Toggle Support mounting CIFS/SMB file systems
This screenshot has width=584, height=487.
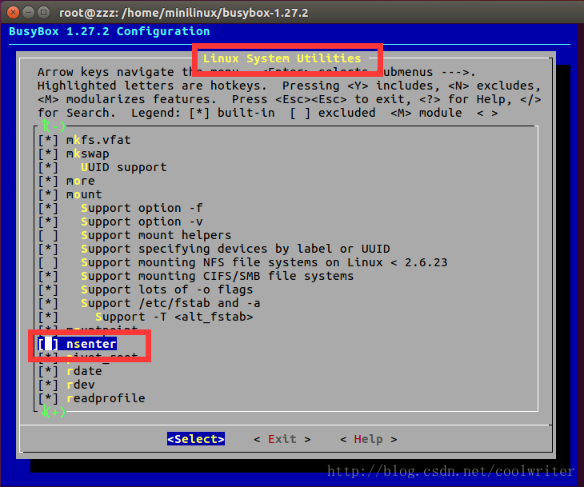pyautogui.click(x=48, y=276)
